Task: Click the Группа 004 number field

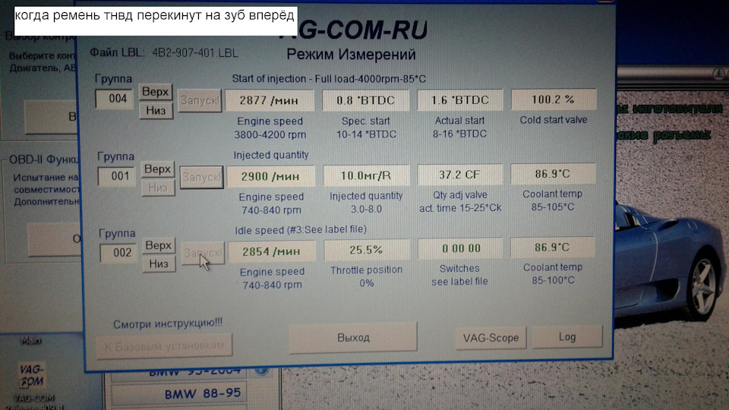Action: click(115, 99)
